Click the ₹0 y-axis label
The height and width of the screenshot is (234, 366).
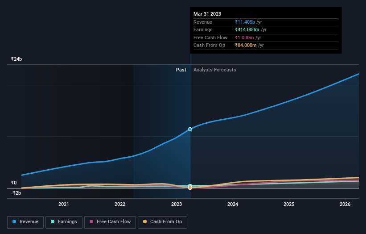[x=14, y=183]
